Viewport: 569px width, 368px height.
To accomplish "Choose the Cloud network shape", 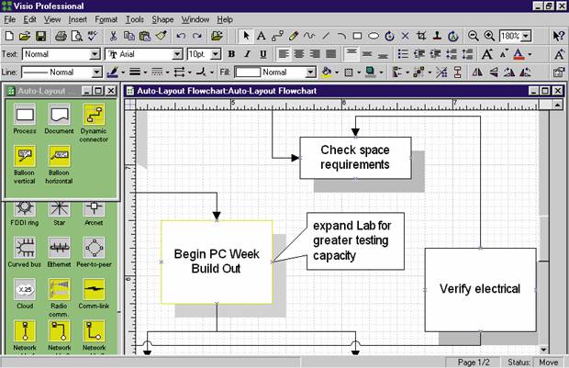I will pyautogui.click(x=25, y=289).
